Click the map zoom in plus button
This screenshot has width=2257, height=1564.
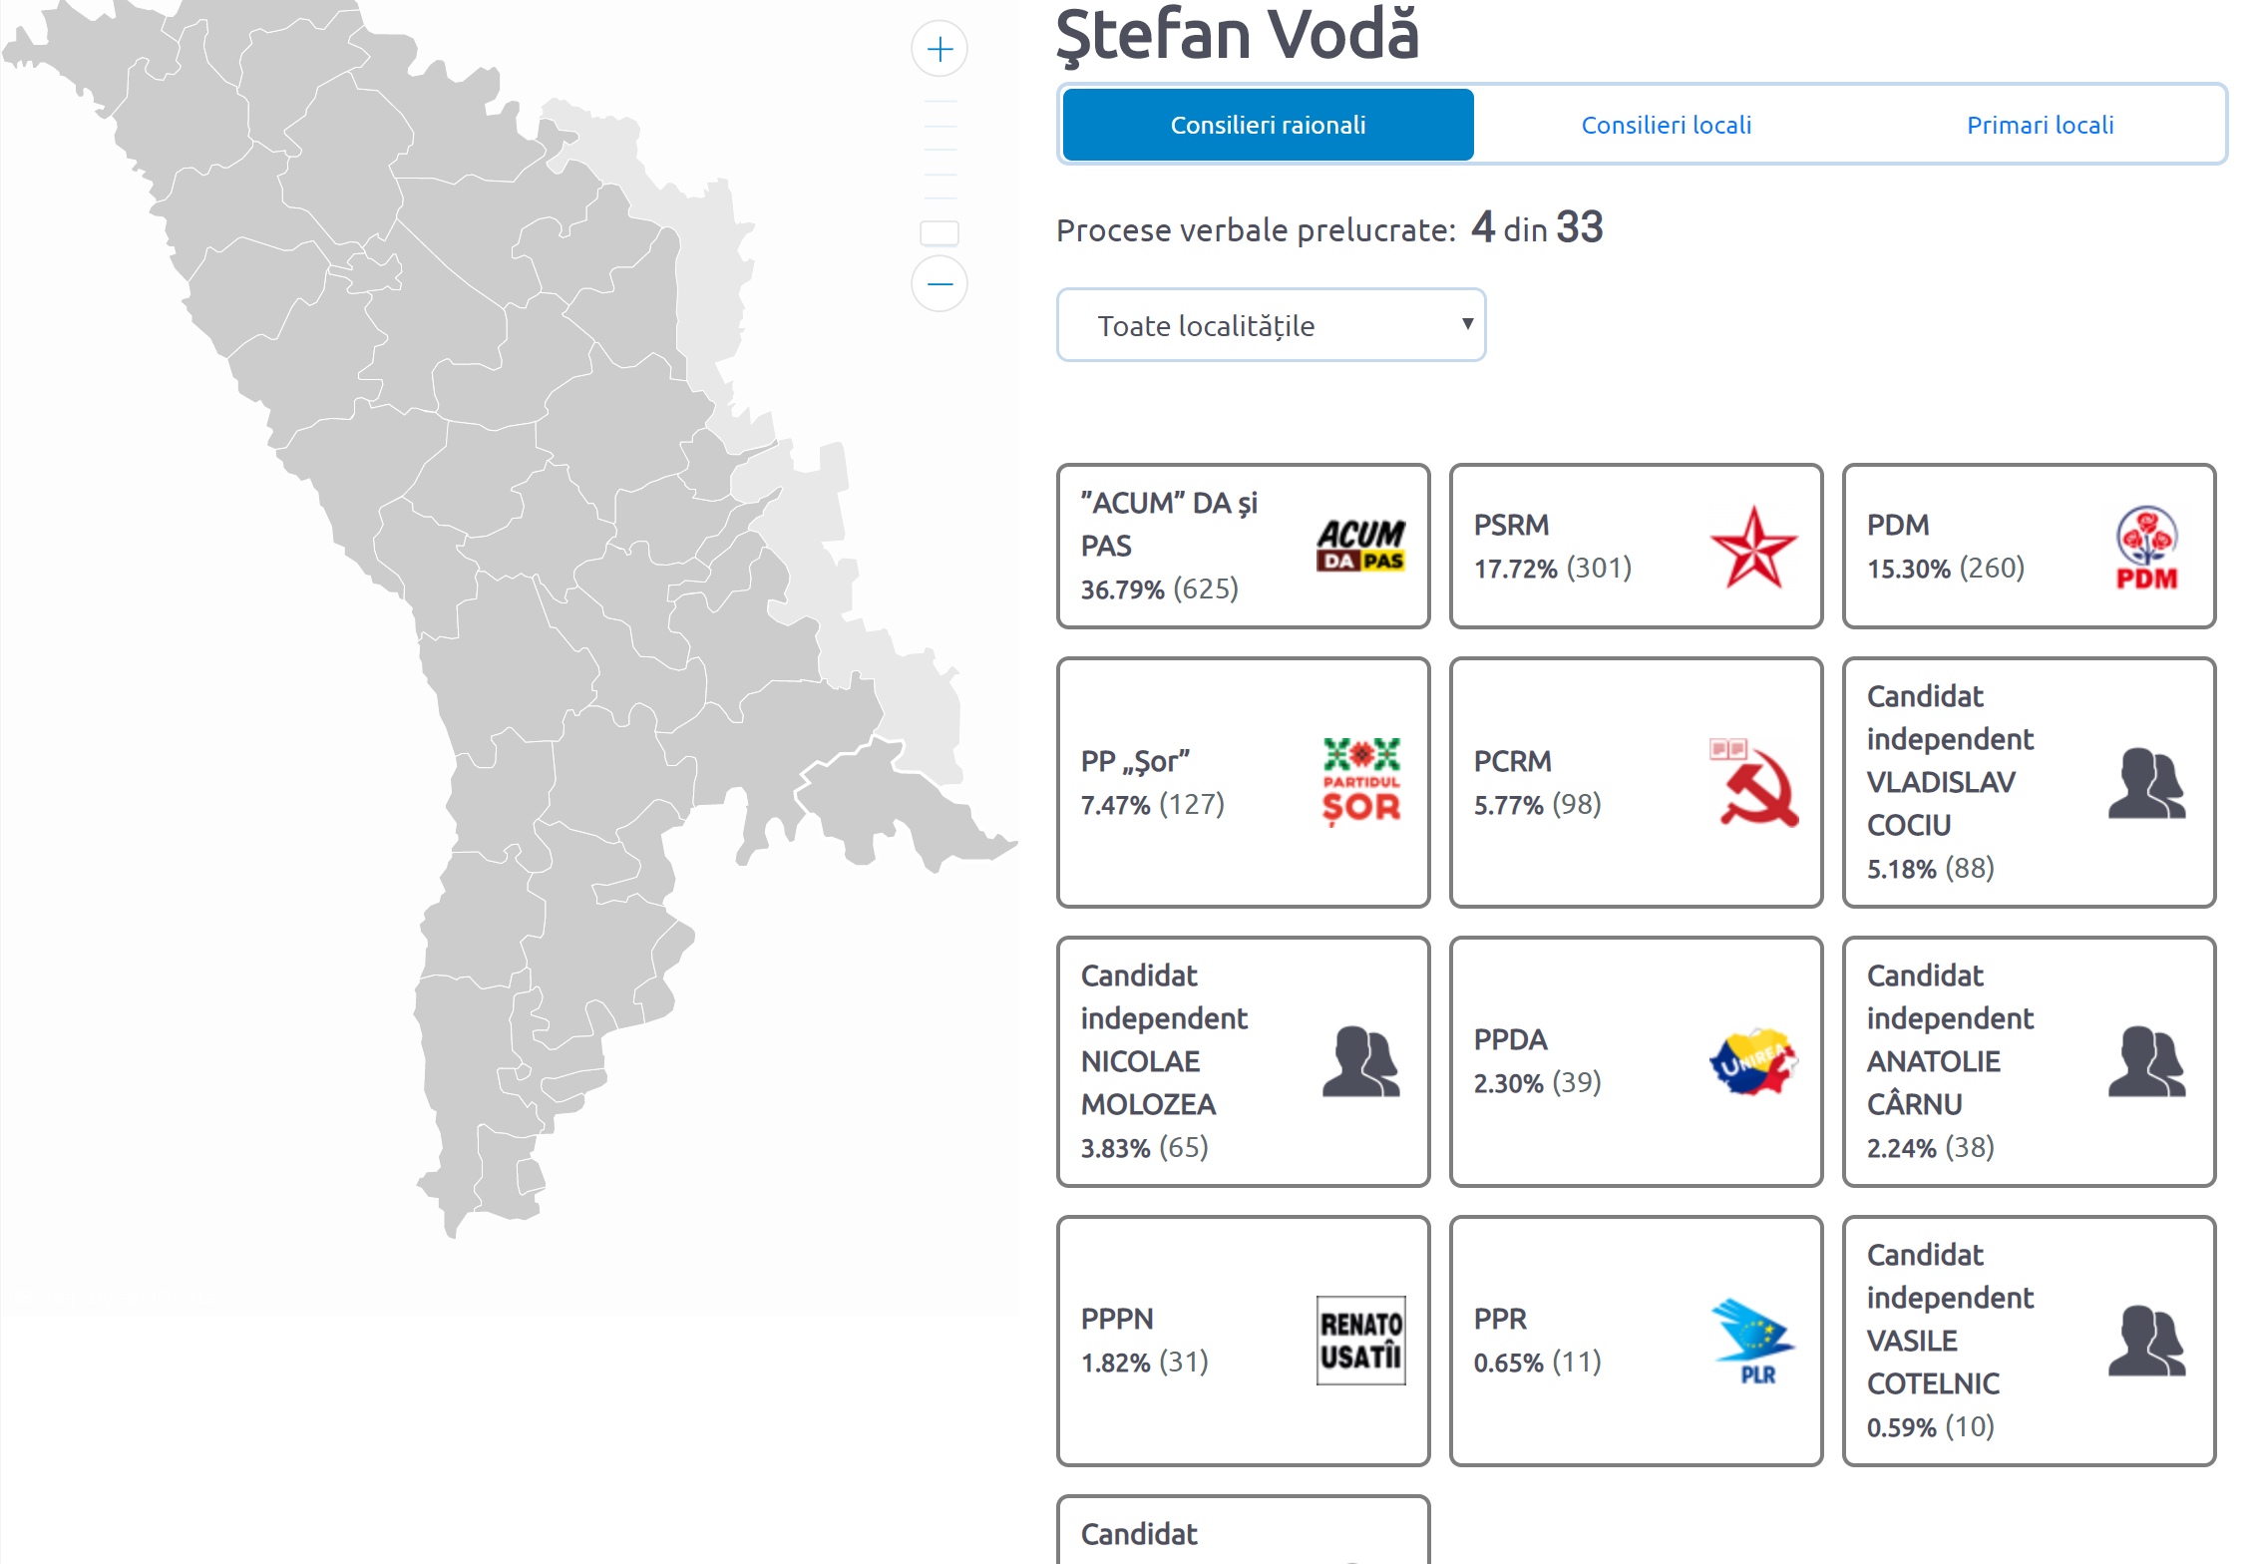point(939,49)
